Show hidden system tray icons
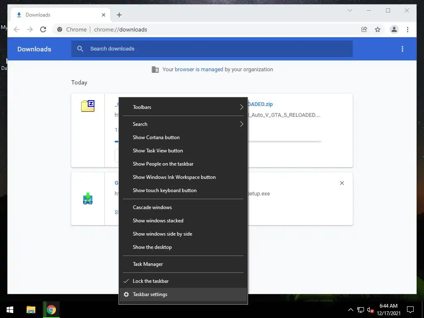Screen dimensions: 424x318 (x=350, y=310)
